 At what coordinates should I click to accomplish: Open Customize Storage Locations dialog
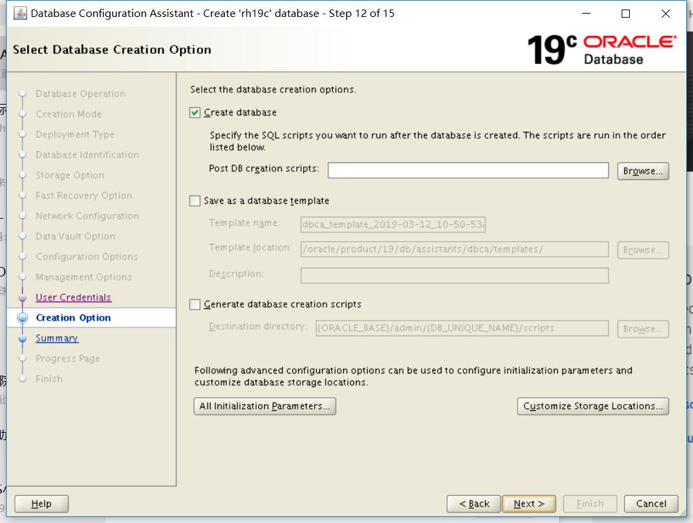coord(592,405)
